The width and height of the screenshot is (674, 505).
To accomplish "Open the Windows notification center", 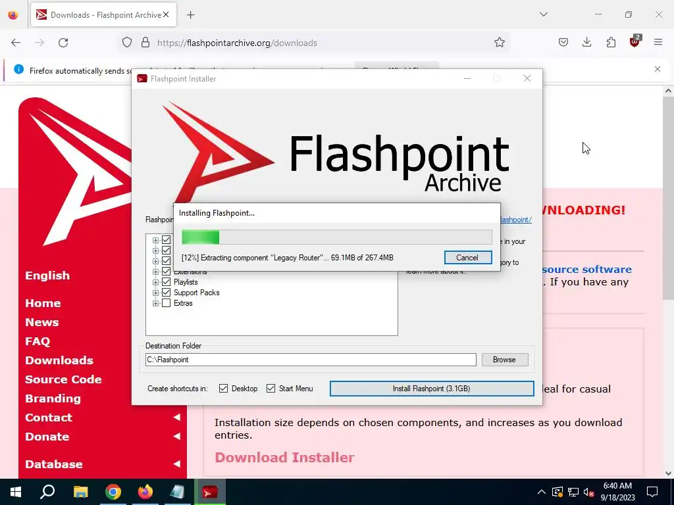I will coord(652,492).
